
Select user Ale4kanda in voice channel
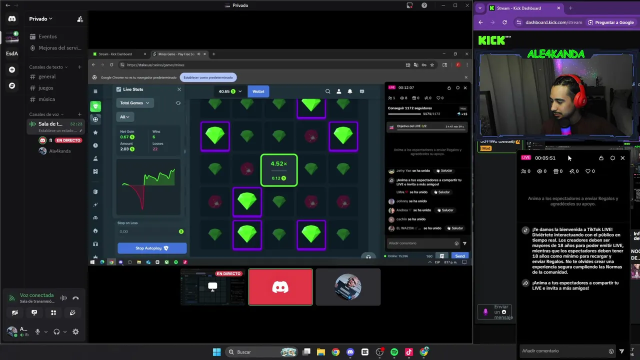pyautogui.click(x=55, y=151)
